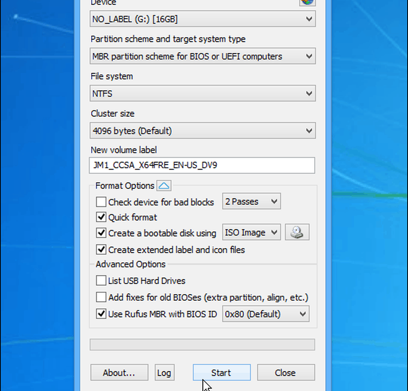The image size is (408, 391).
Task: Click the New volume label caption
Action: [124, 150]
